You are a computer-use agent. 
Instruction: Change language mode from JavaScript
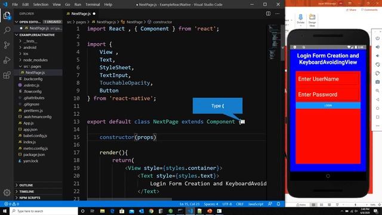255,204
